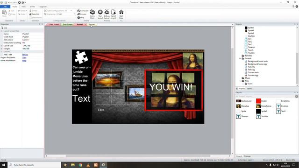Viewport: 299px width, 168px height.
Task: Expand the Icons folder in Projects tree
Action: [x=243, y=84]
